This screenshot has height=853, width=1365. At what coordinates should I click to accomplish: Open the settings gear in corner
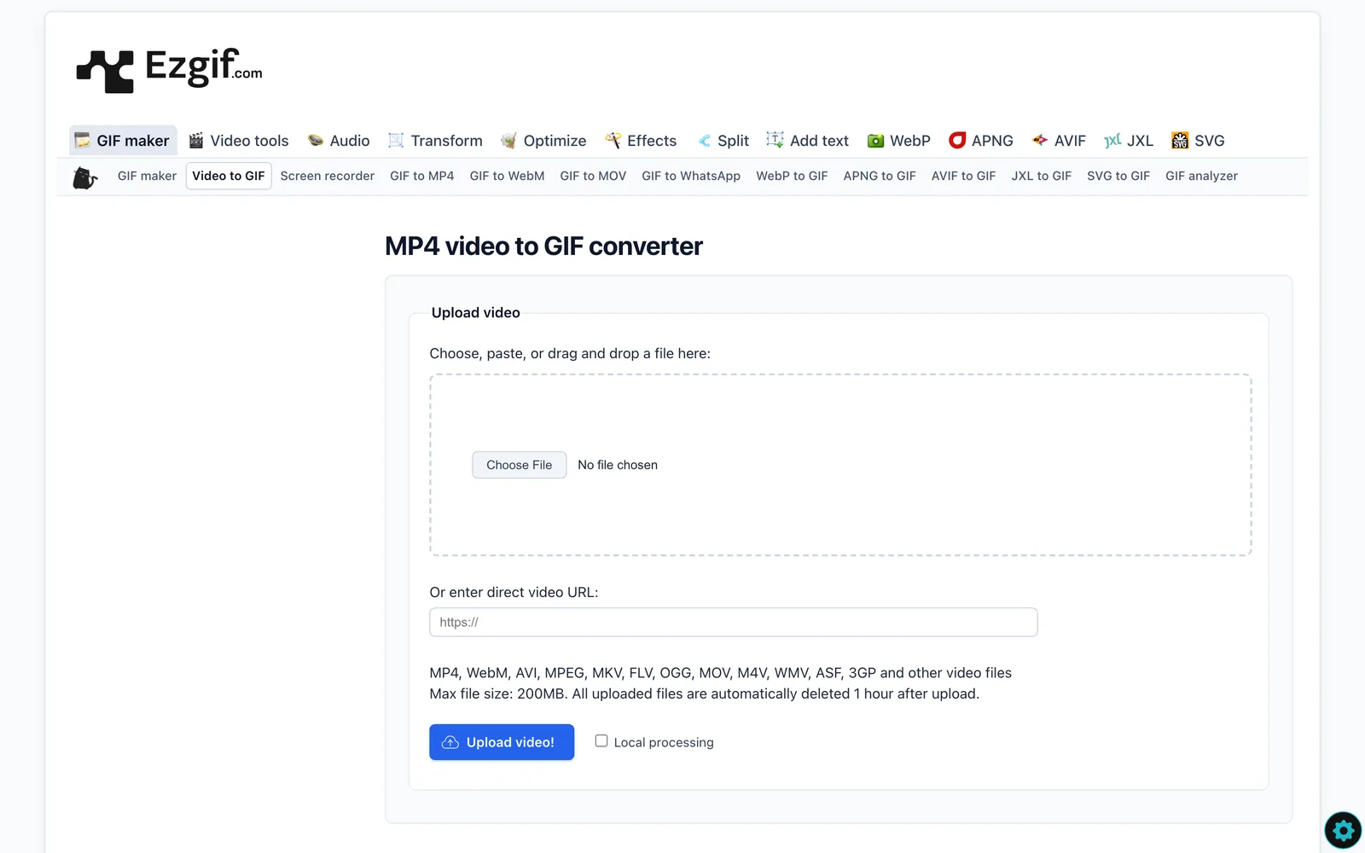(x=1343, y=830)
